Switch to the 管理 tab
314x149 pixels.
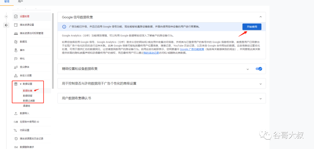coord(7,2)
